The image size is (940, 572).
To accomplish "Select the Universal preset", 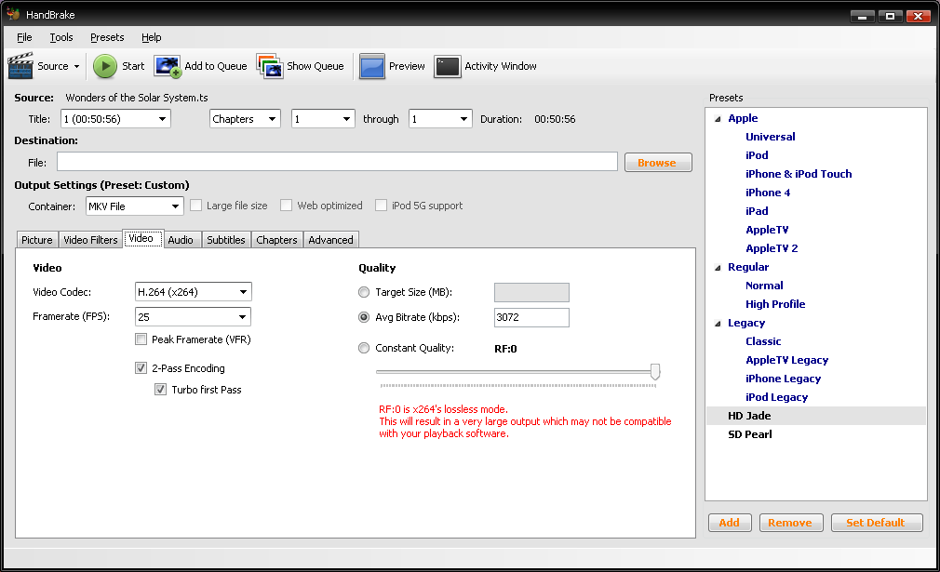I will tap(771, 137).
